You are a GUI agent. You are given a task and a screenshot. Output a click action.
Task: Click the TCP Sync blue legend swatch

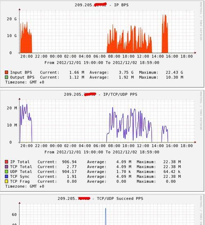(7, 177)
